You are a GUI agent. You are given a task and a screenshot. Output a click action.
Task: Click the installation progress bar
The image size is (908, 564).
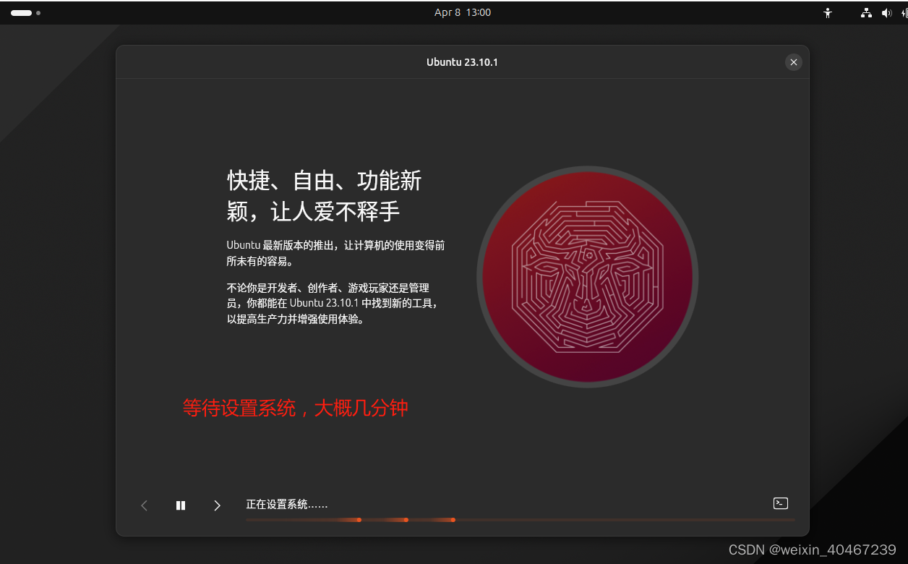(520, 520)
